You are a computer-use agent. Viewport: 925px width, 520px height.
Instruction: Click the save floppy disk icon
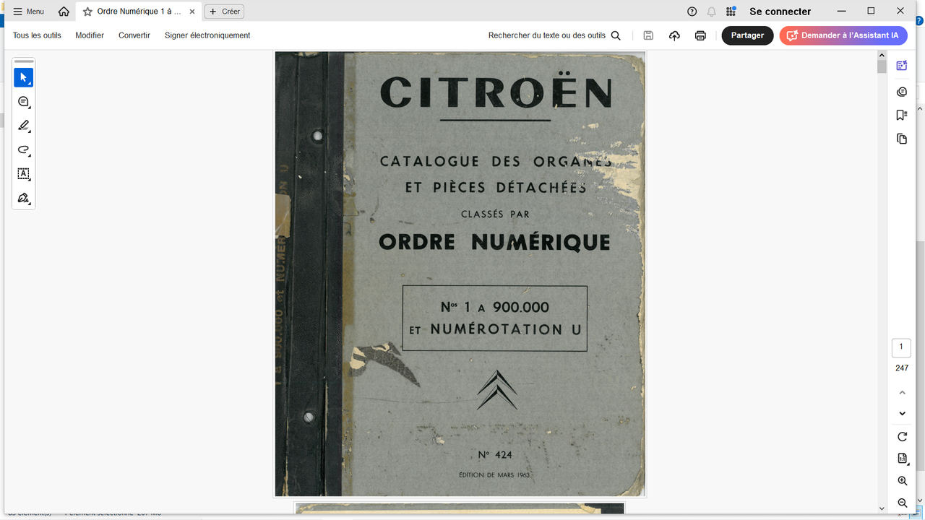[648, 35]
